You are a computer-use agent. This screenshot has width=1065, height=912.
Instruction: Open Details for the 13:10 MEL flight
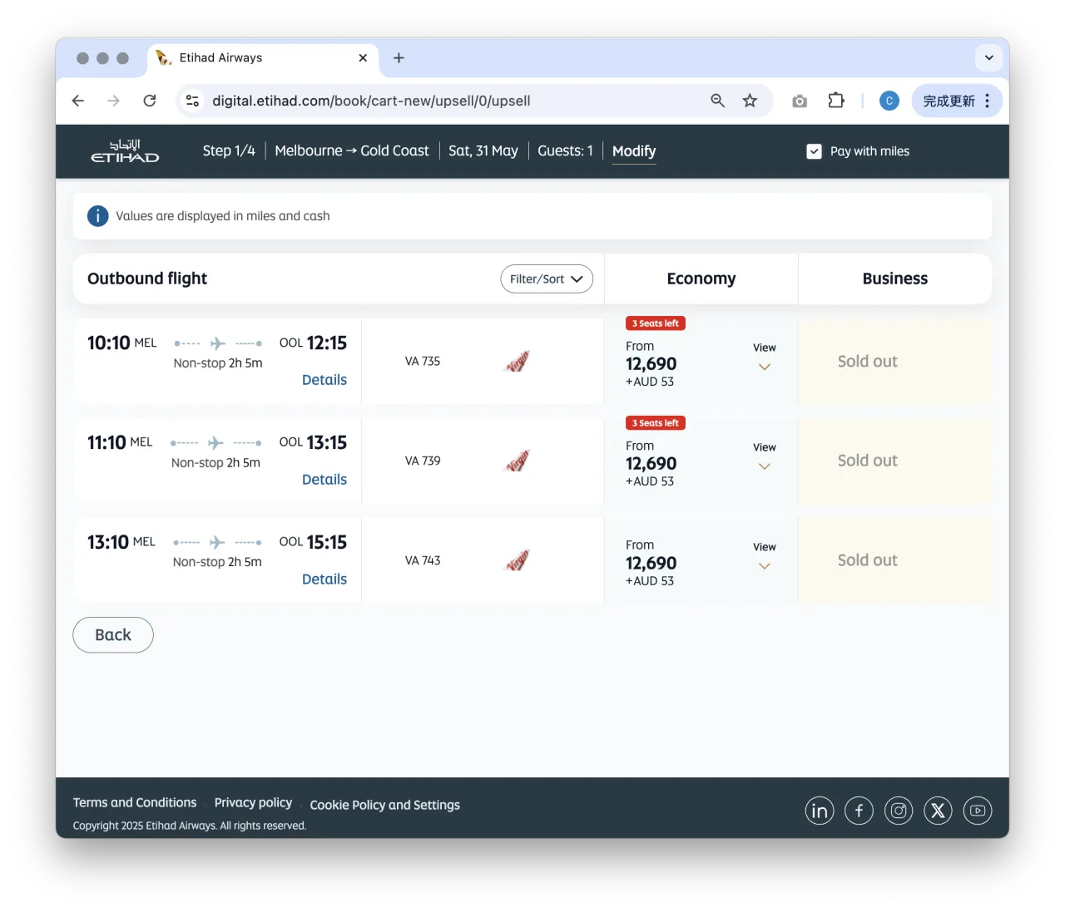[x=324, y=579]
